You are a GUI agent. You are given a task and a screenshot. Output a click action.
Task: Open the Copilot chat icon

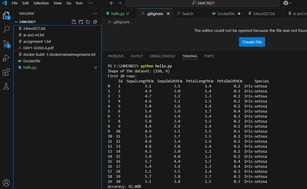[286, 3]
